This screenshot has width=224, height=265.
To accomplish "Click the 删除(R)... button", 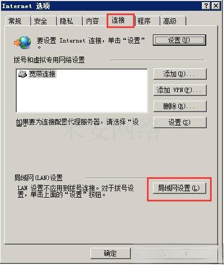I will click(x=180, y=106).
